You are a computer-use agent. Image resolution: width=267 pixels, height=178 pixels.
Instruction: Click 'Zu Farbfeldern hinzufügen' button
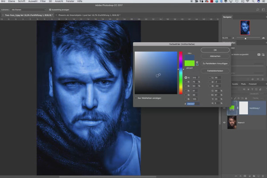215,64
